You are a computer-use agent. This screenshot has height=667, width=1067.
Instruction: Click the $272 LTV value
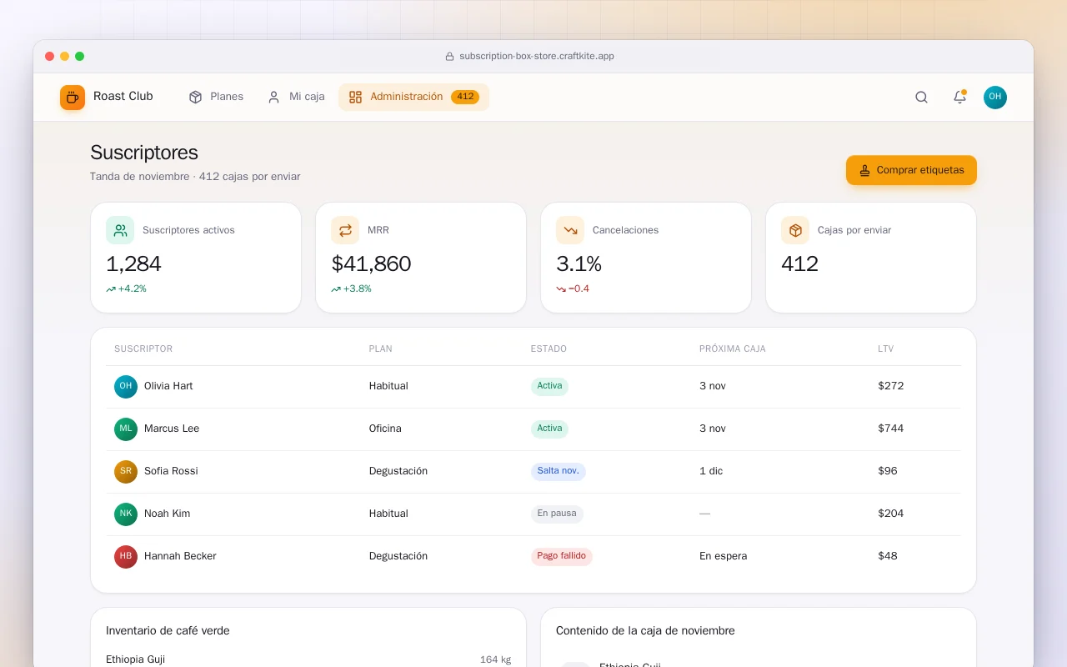point(891,386)
